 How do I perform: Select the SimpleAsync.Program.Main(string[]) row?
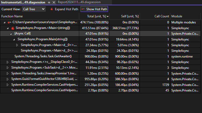42,39
